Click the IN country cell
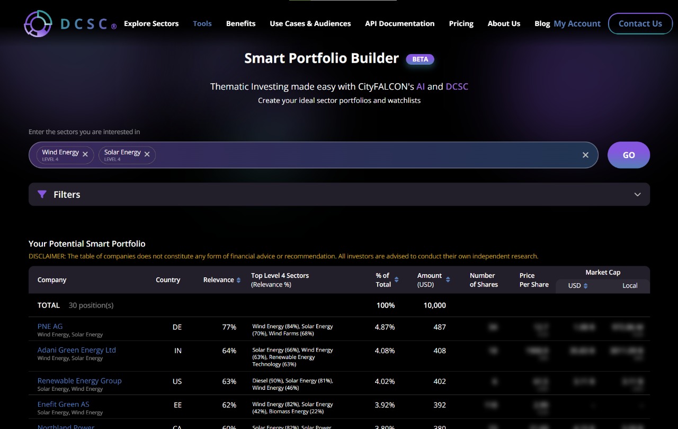Image resolution: width=678 pixels, height=429 pixels. click(x=178, y=351)
